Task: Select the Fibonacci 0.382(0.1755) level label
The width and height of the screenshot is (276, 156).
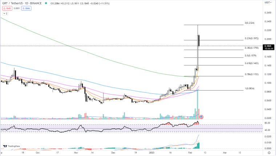Action: point(252,48)
